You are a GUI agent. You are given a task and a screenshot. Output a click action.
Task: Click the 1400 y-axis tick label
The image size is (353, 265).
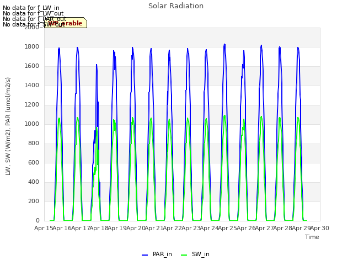(x=32, y=85)
